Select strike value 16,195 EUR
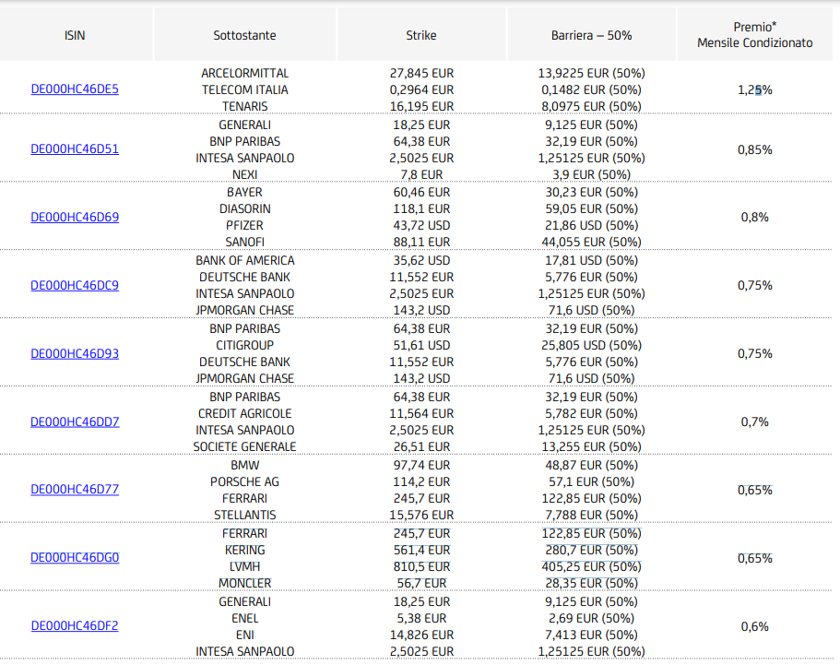 coord(421,106)
